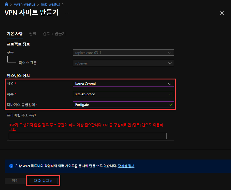This screenshot has width=231, height=190.
Task: Click the green checkmark in 이름 field
Action: pos(171,94)
